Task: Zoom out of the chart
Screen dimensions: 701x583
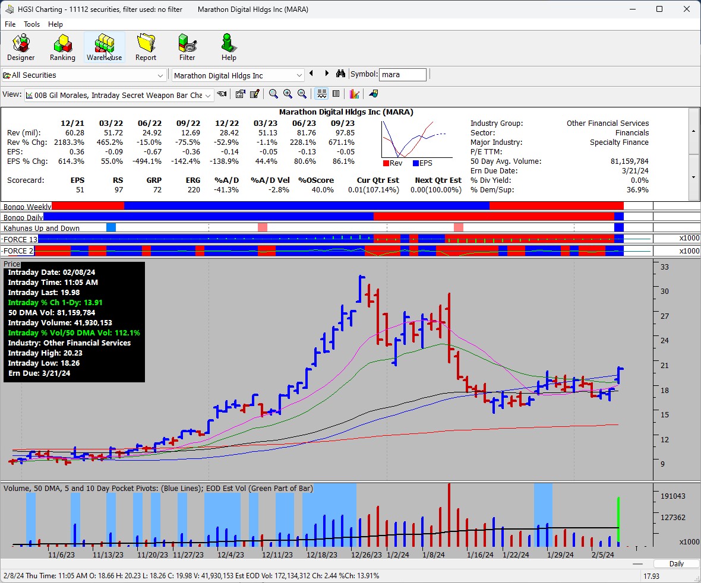Action: click(302, 94)
